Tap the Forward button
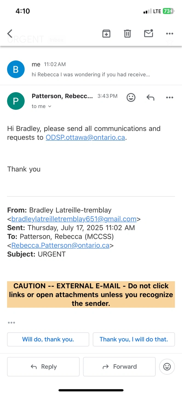Viewport: 182px width, 395px height. 119,367
